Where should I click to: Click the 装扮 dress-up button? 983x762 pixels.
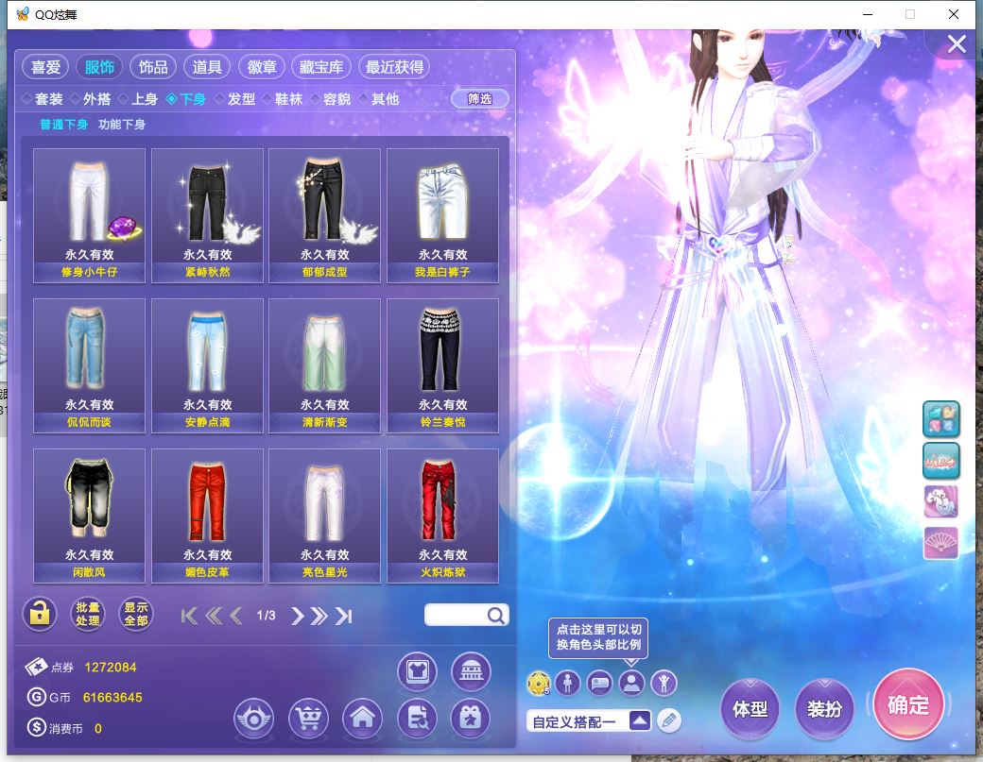coord(824,708)
